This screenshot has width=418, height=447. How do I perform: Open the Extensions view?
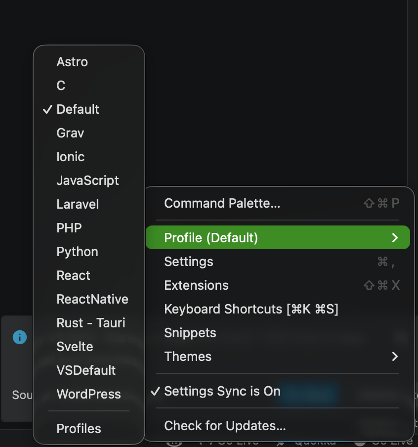point(196,285)
